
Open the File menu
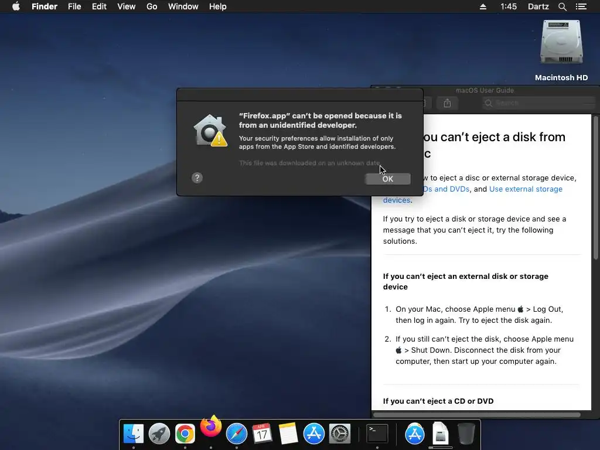(74, 6)
